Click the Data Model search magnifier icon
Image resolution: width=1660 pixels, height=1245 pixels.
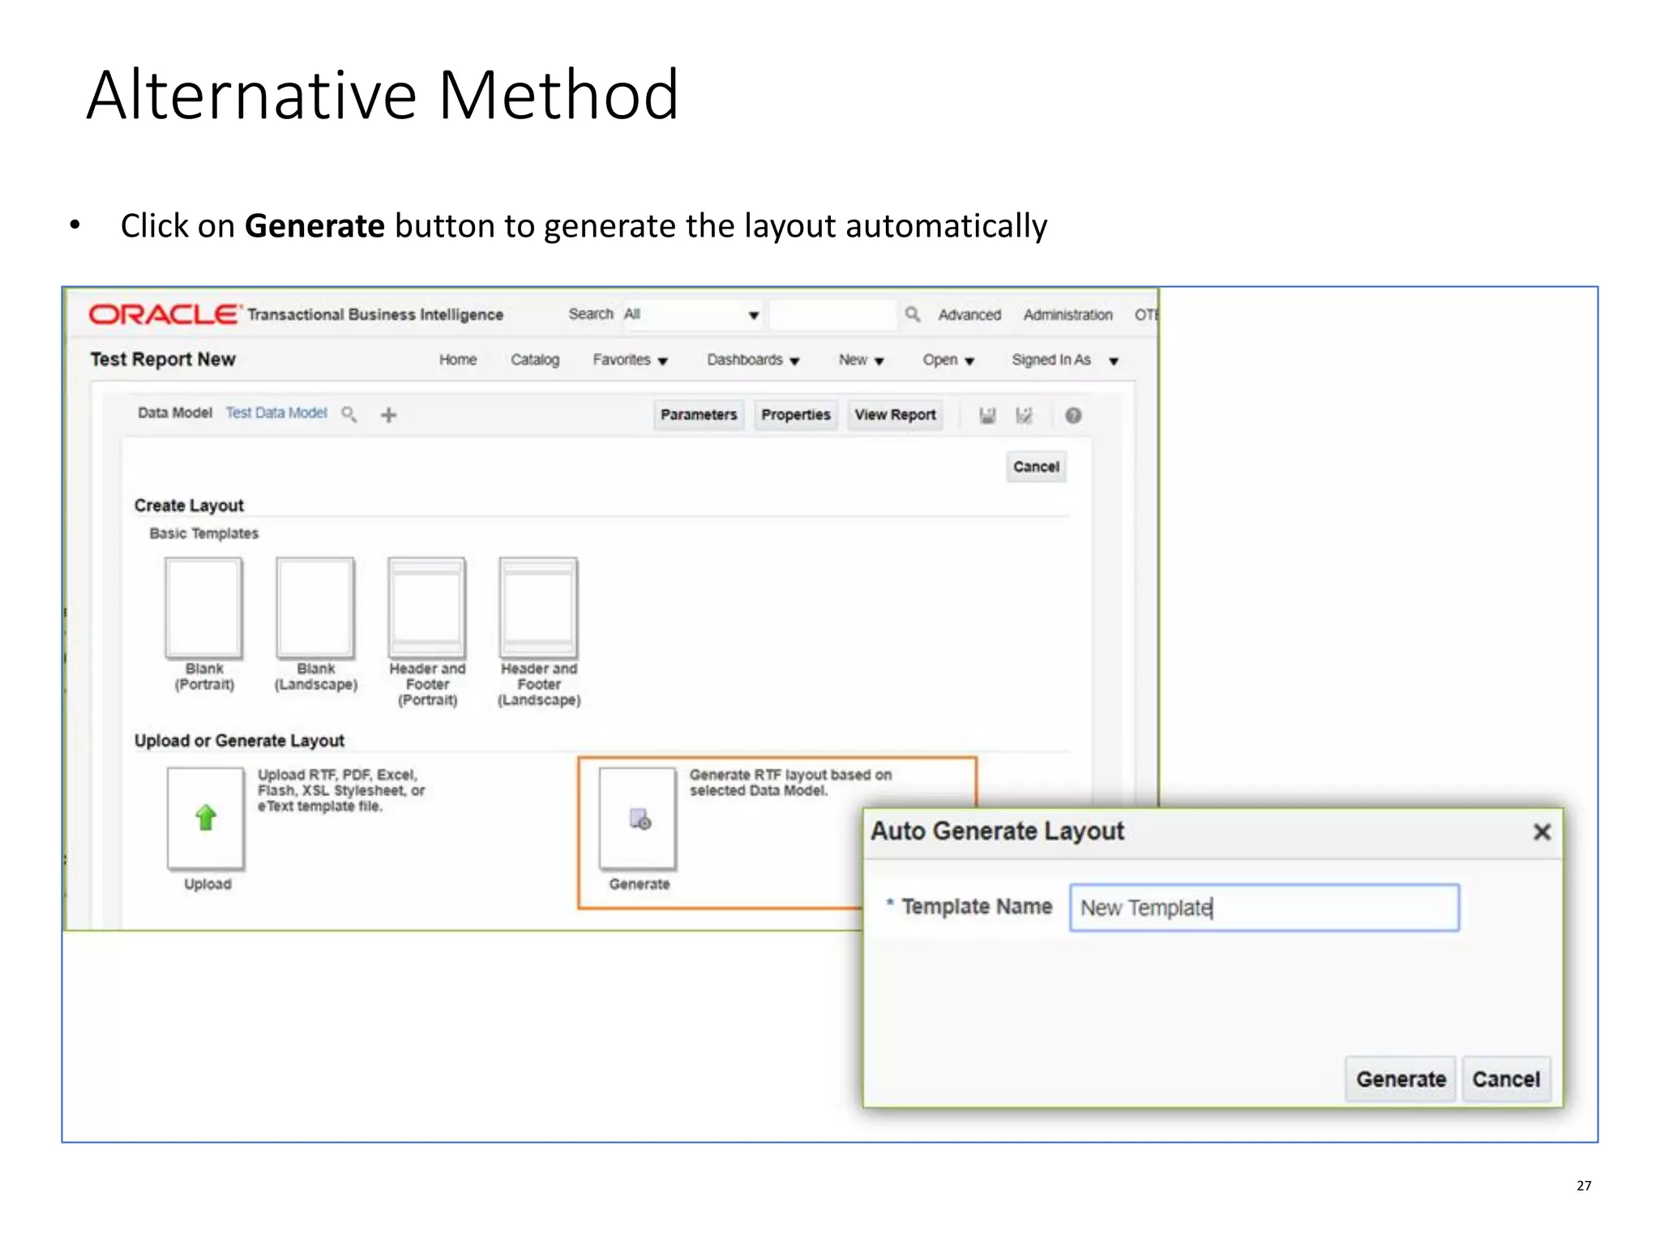coord(349,414)
